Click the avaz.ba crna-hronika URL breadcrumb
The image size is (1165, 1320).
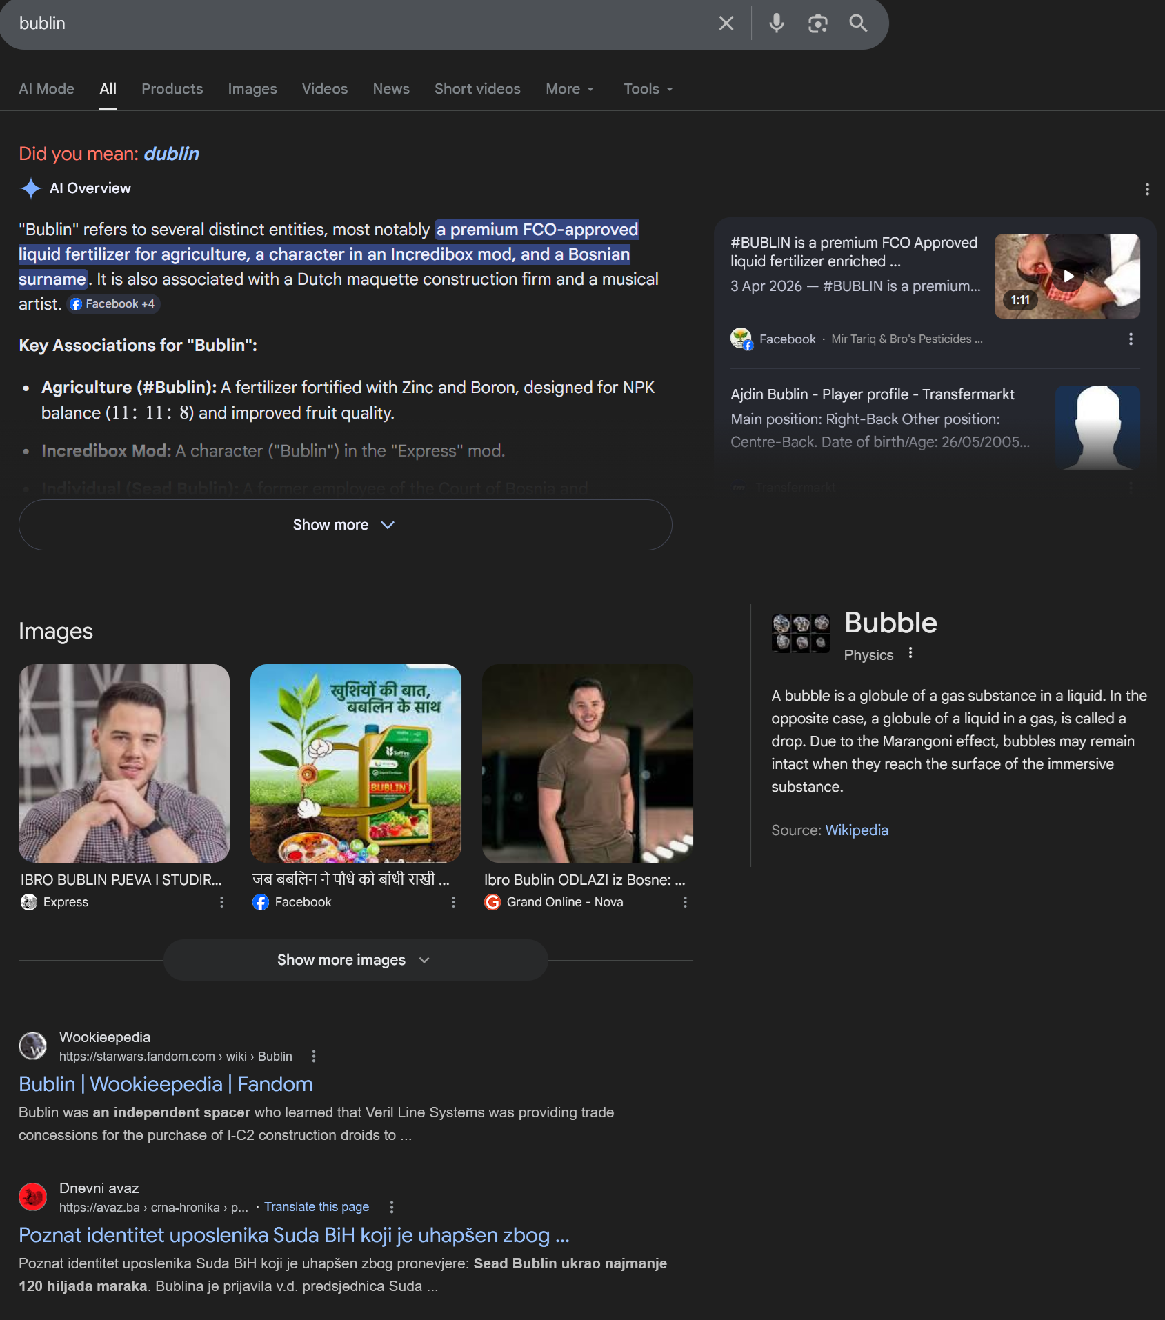pyautogui.click(x=154, y=1208)
